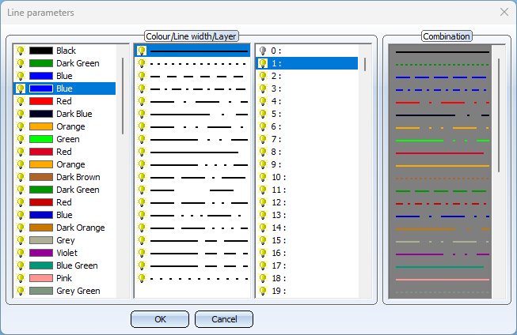Toggle the lightbulb for layer 3
Viewport: 517px width, 335px height.
(263, 88)
